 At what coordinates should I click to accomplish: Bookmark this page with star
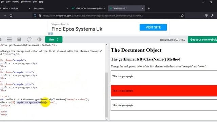(x=182, y=16)
